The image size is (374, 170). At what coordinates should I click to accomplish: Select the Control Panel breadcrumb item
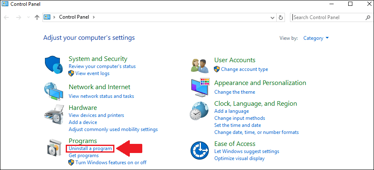tap(74, 17)
